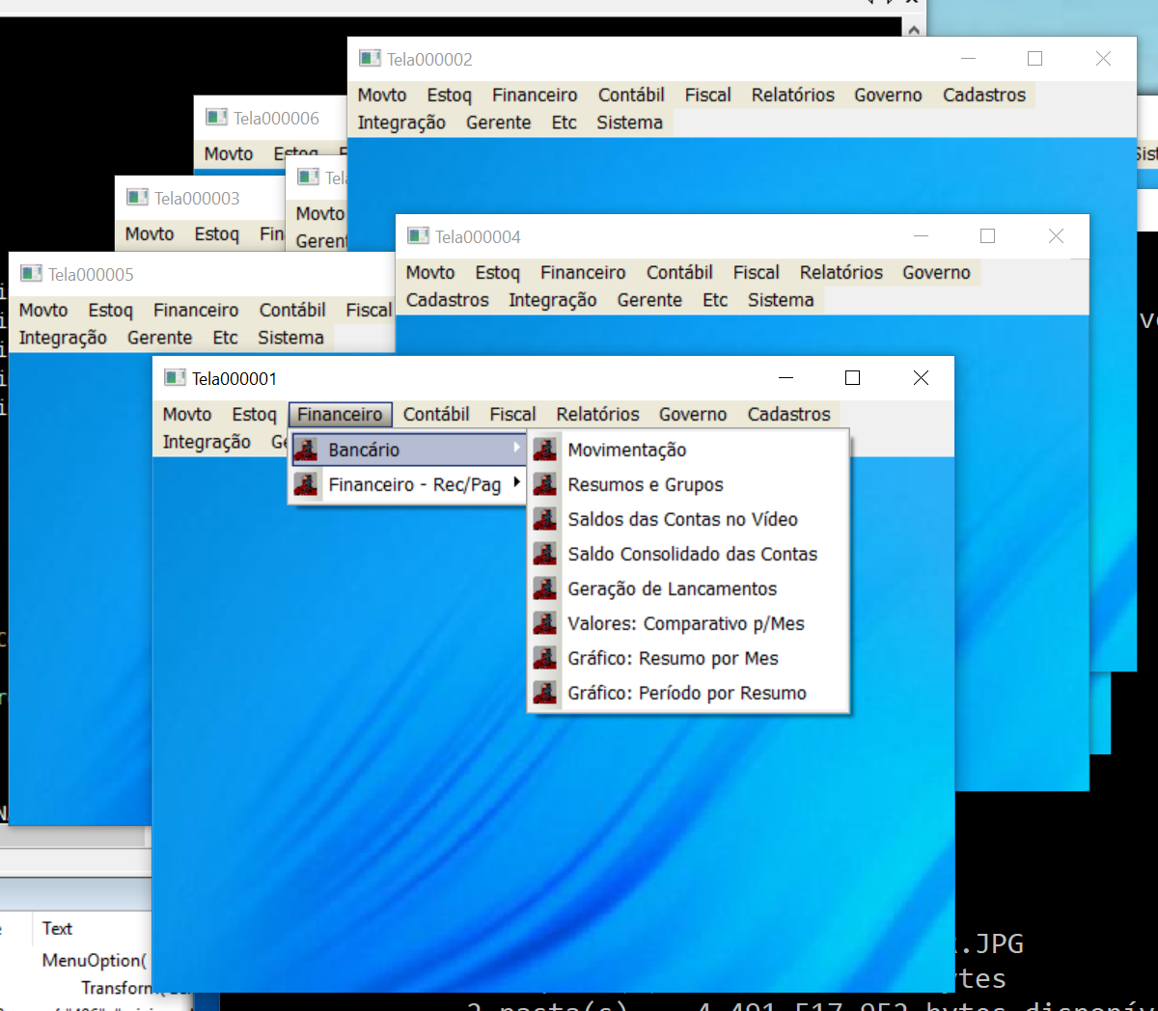Open Financeiro menu in Tela000002

(x=535, y=95)
